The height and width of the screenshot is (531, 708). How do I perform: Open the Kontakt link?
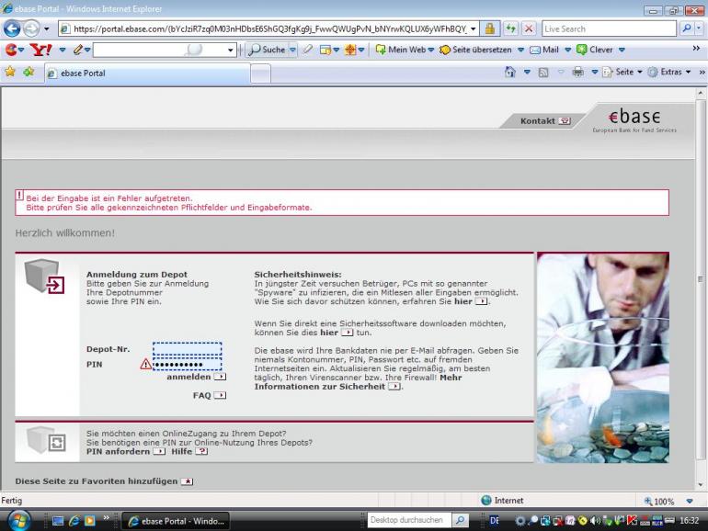545,121
